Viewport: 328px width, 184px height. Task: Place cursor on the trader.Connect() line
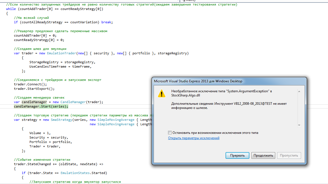coord(30,84)
